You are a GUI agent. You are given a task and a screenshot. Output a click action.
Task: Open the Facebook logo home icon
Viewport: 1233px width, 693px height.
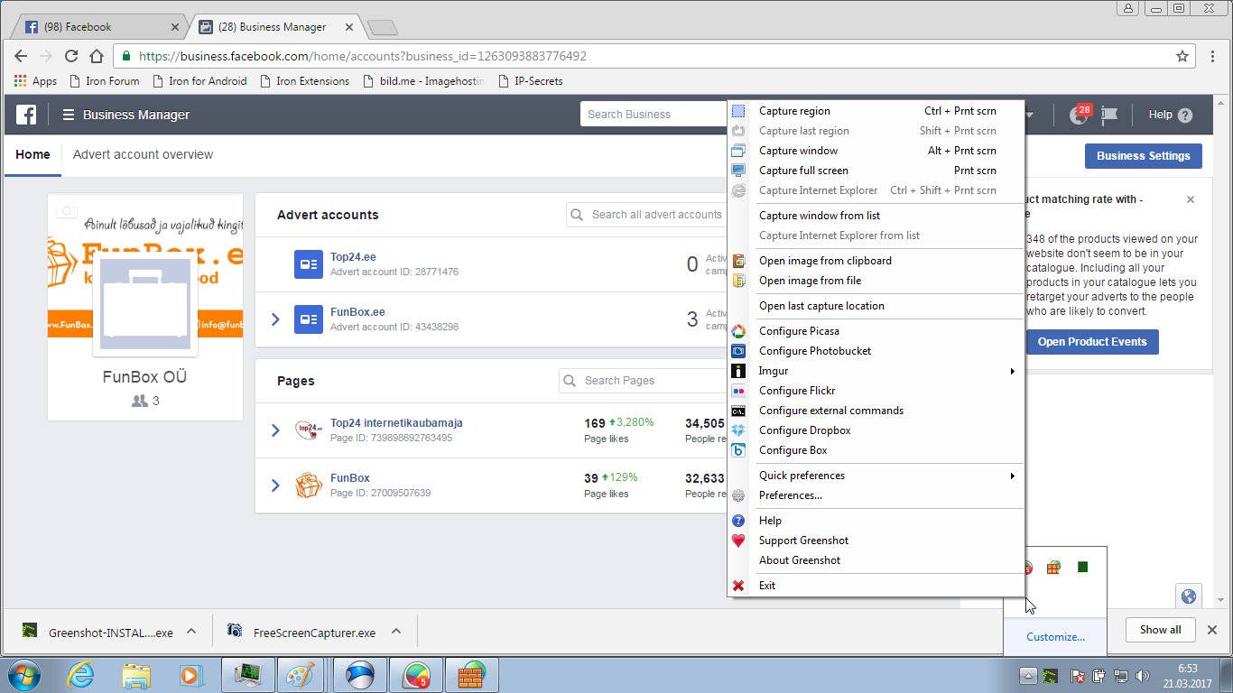(26, 115)
